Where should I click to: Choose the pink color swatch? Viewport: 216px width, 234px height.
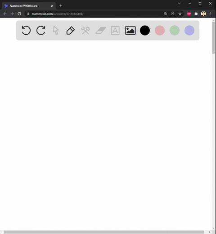(x=160, y=31)
